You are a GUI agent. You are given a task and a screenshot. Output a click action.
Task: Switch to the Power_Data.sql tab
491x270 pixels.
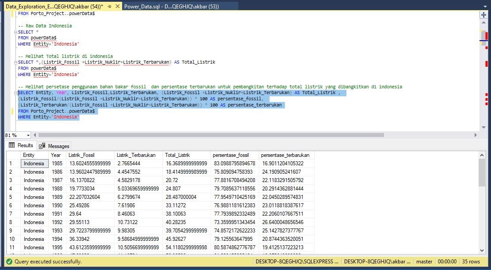click(171, 6)
